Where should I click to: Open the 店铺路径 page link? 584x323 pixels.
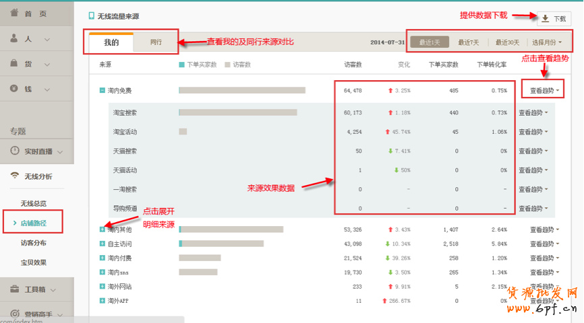coord(33,223)
